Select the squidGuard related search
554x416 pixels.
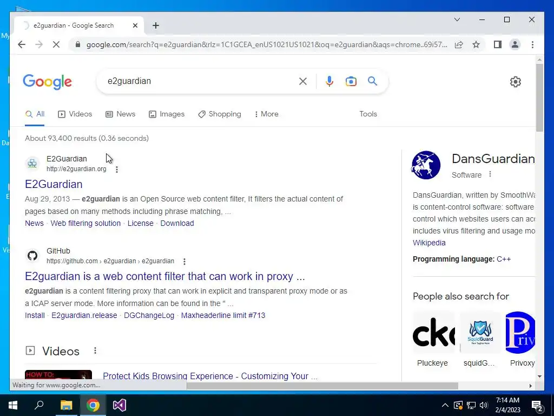pyautogui.click(x=480, y=340)
